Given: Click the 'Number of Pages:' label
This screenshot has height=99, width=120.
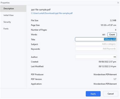Looking at the screenshot, I should coord(39,30).
